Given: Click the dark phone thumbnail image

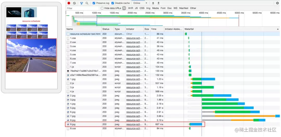Looking at the screenshot, I should pos(14,12).
